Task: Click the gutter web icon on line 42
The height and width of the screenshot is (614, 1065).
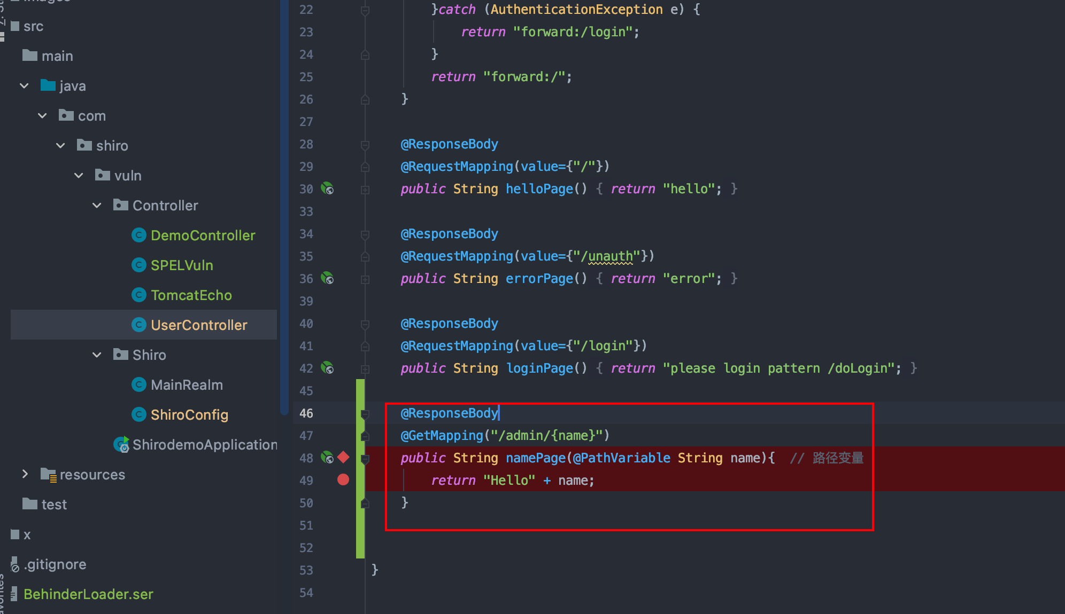Action: (x=327, y=368)
